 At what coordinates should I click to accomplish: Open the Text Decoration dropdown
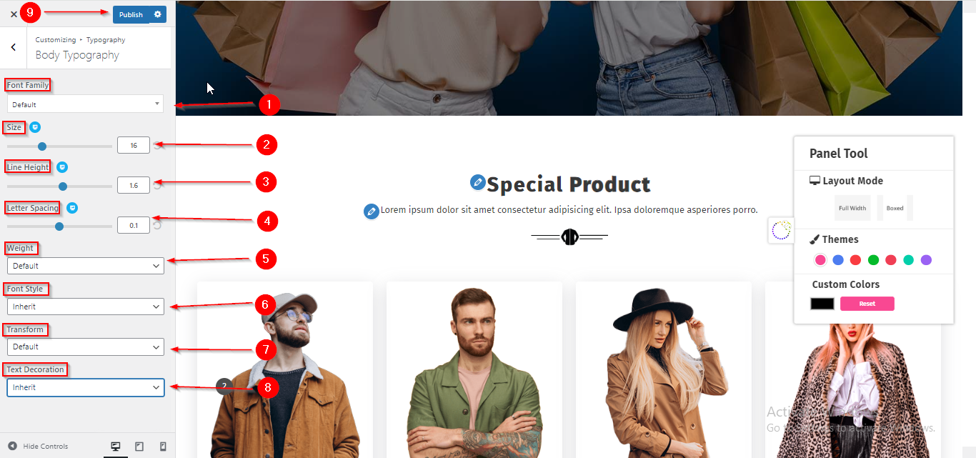pos(86,387)
